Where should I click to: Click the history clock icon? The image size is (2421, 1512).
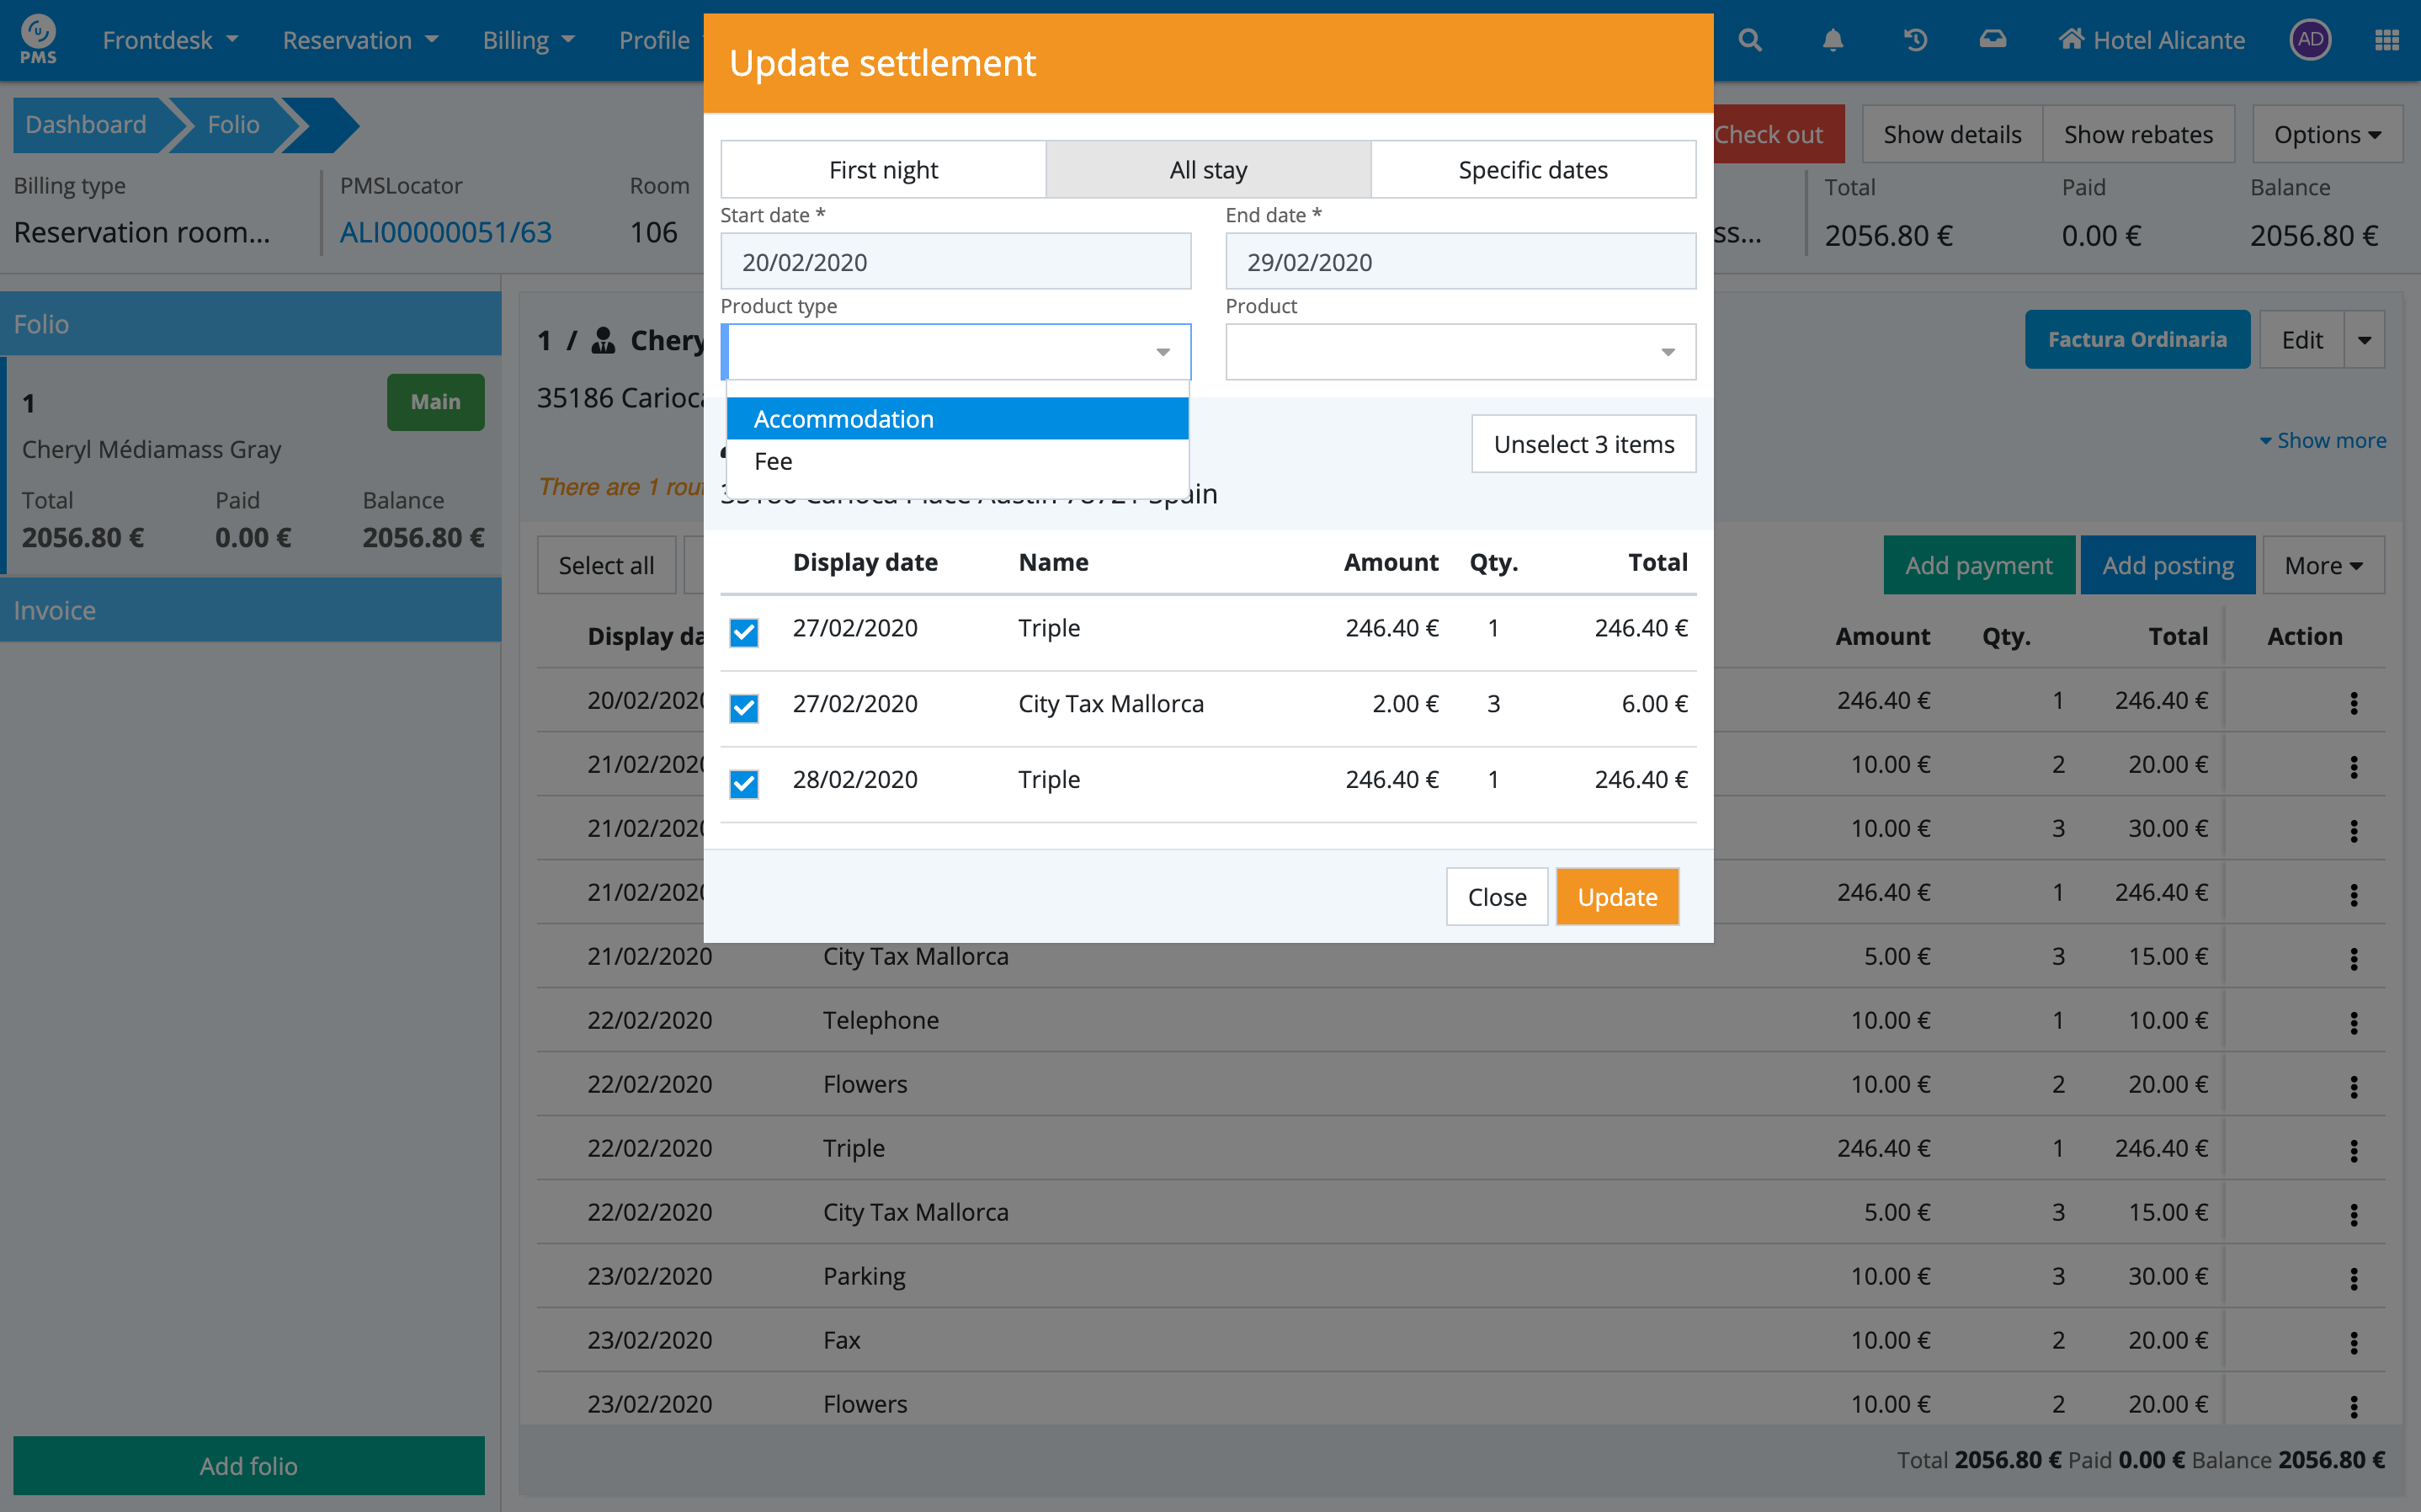click(x=1914, y=40)
